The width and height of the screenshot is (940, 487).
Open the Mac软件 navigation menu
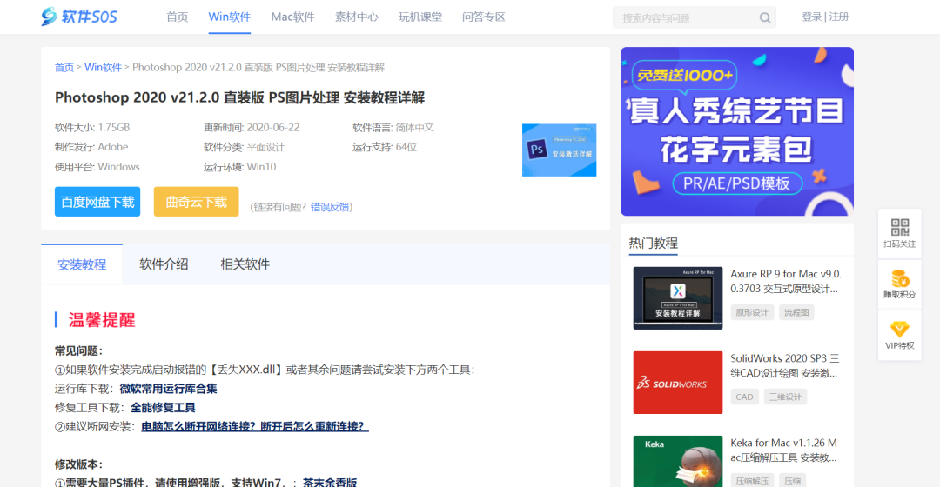point(292,17)
